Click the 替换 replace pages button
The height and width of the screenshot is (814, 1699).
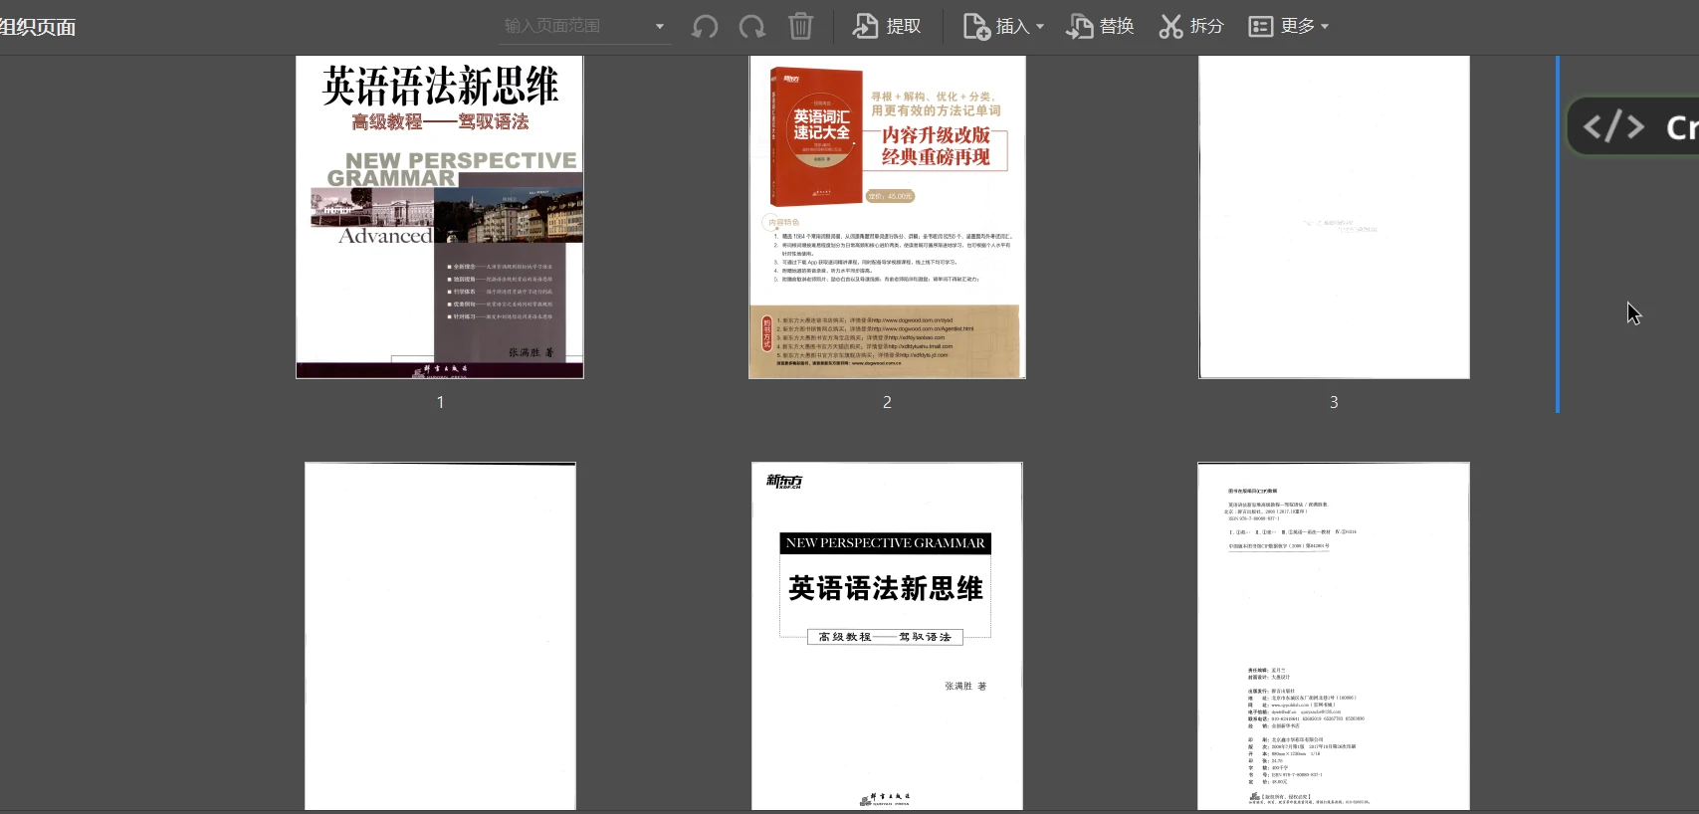(x=1100, y=26)
